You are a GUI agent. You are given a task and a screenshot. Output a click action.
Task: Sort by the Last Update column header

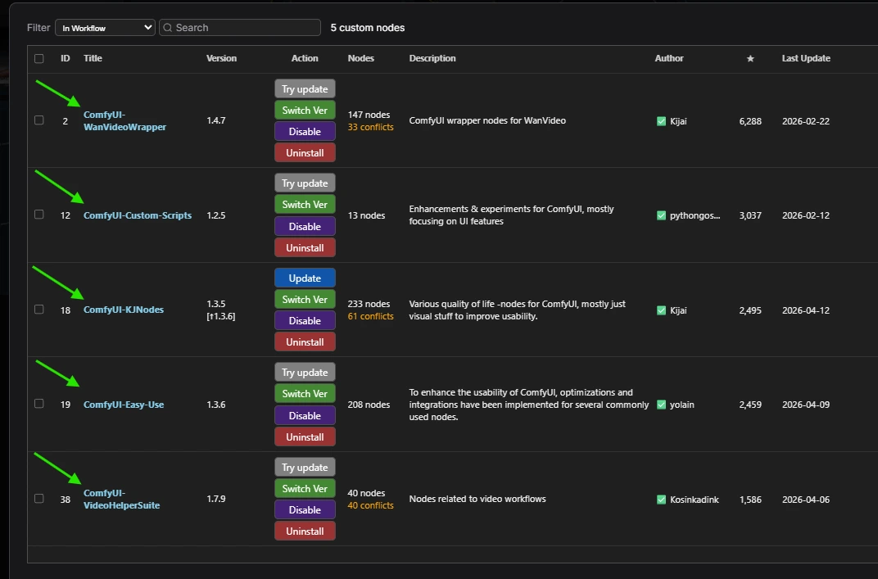(x=805, y=59)
